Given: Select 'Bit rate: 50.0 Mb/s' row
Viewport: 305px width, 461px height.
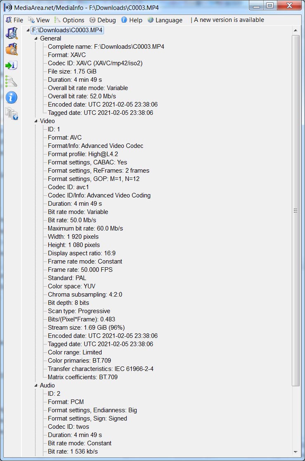Looking at the screenshot, I should point(72,220).
